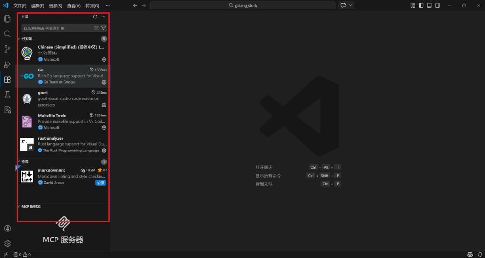The width and height of the screenshot is (485, 258).
Task: Open Copilot status icon in status bar
Action: [x=470, y=255]
